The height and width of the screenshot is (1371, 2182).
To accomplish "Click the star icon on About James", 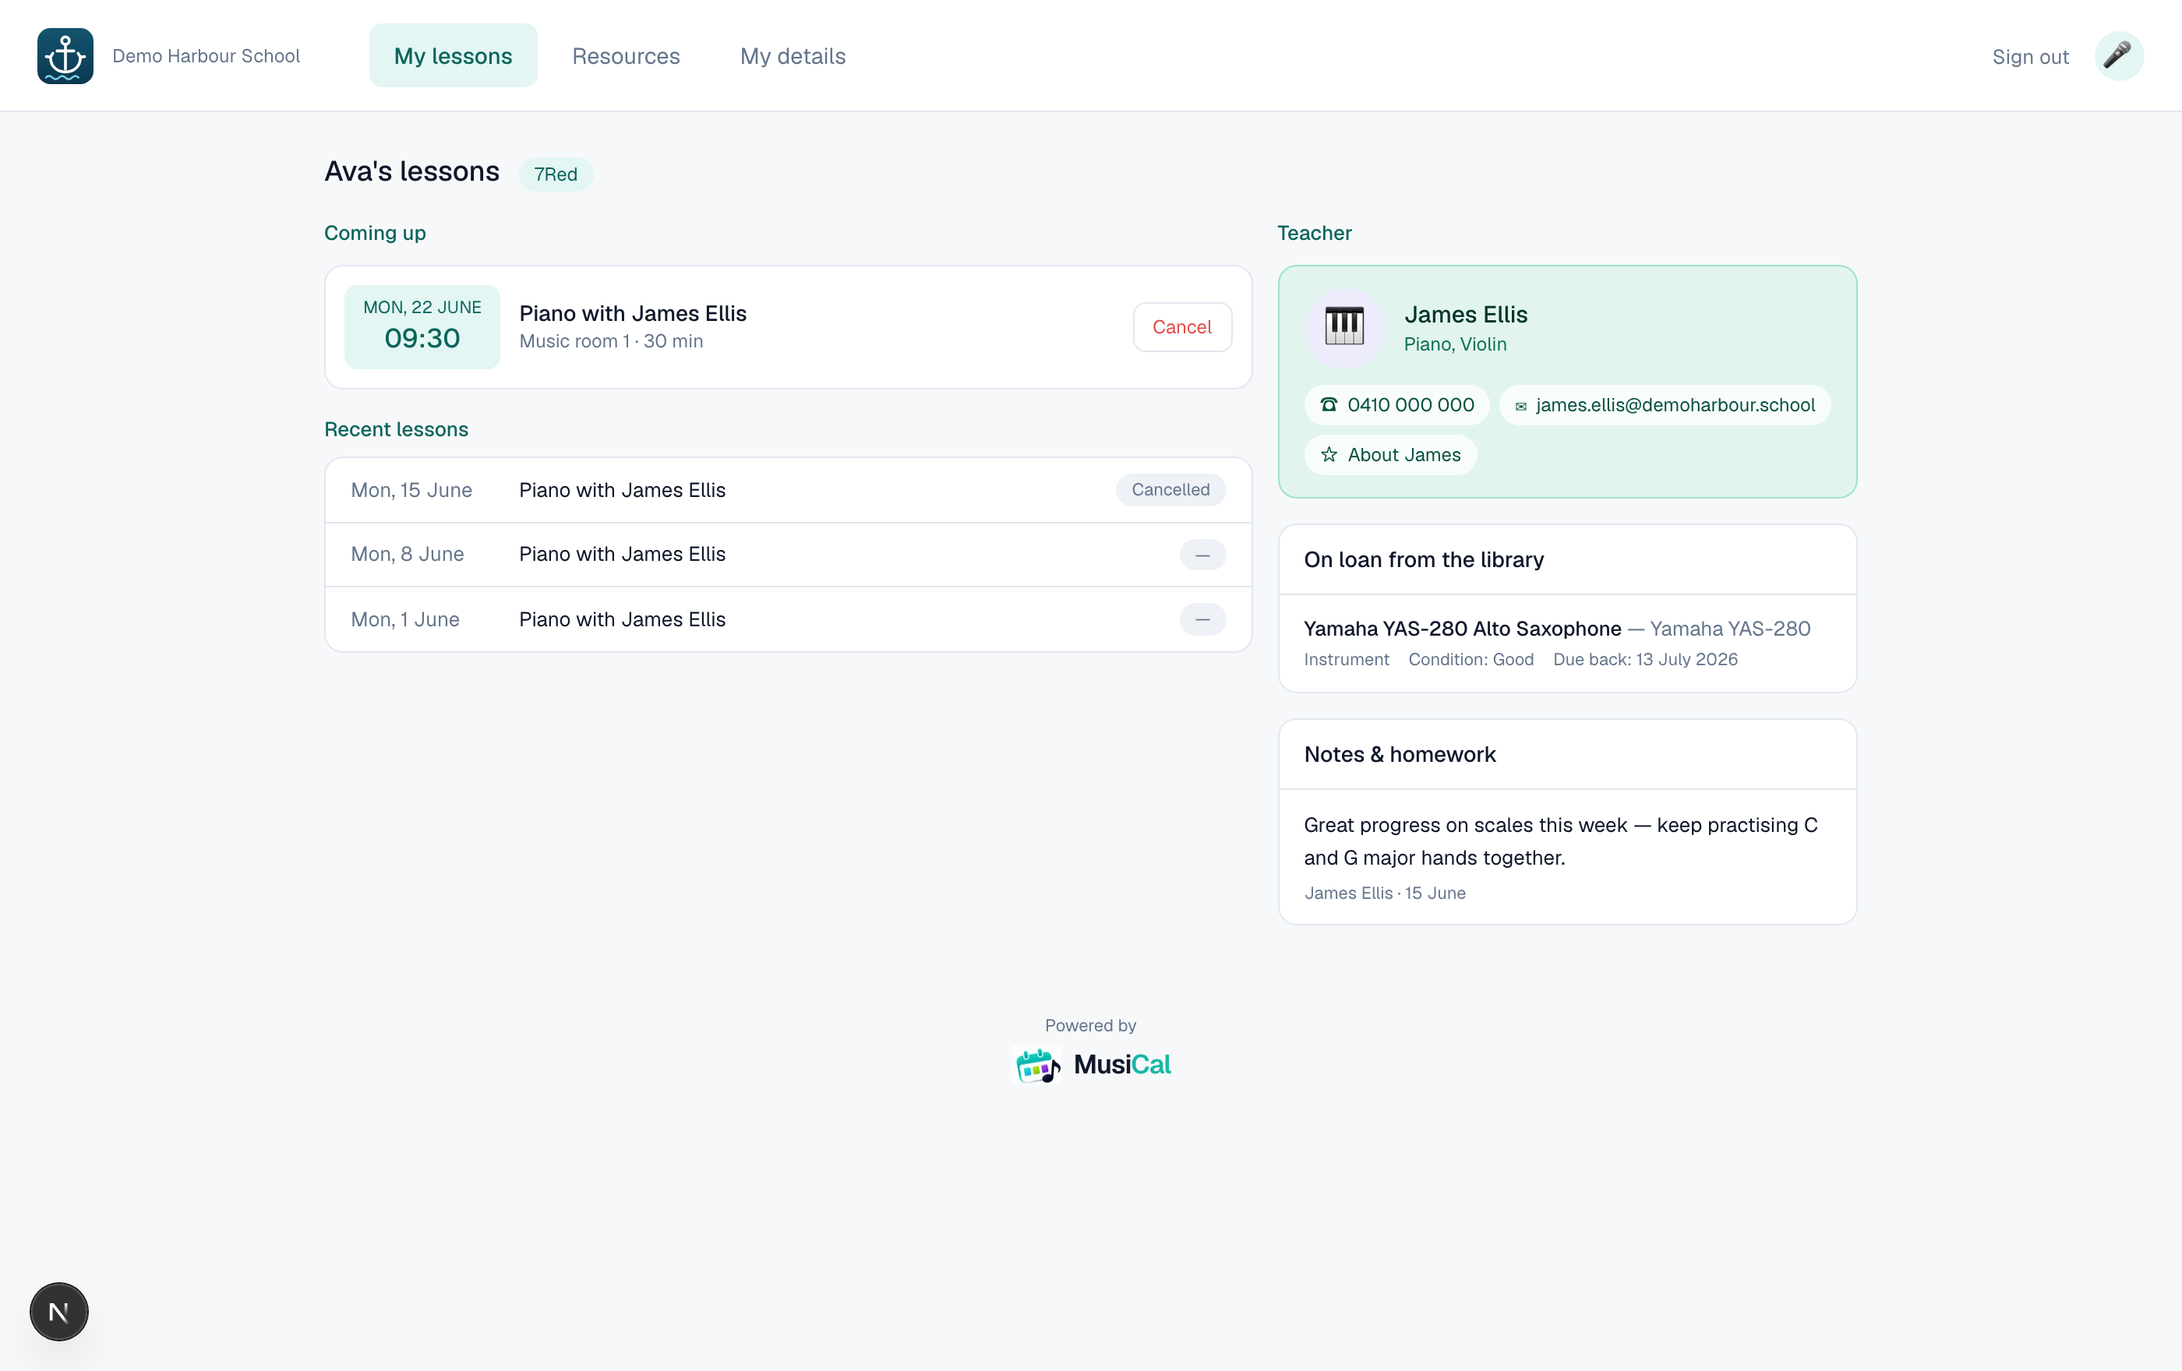I will [x=1329, y=455].
